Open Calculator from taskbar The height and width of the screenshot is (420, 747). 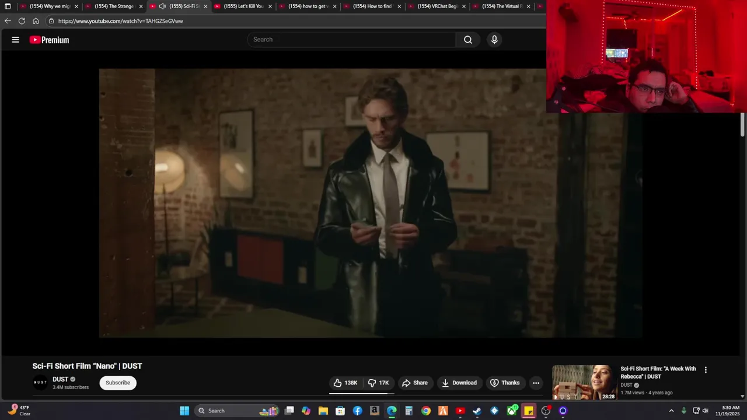[409, 411]
